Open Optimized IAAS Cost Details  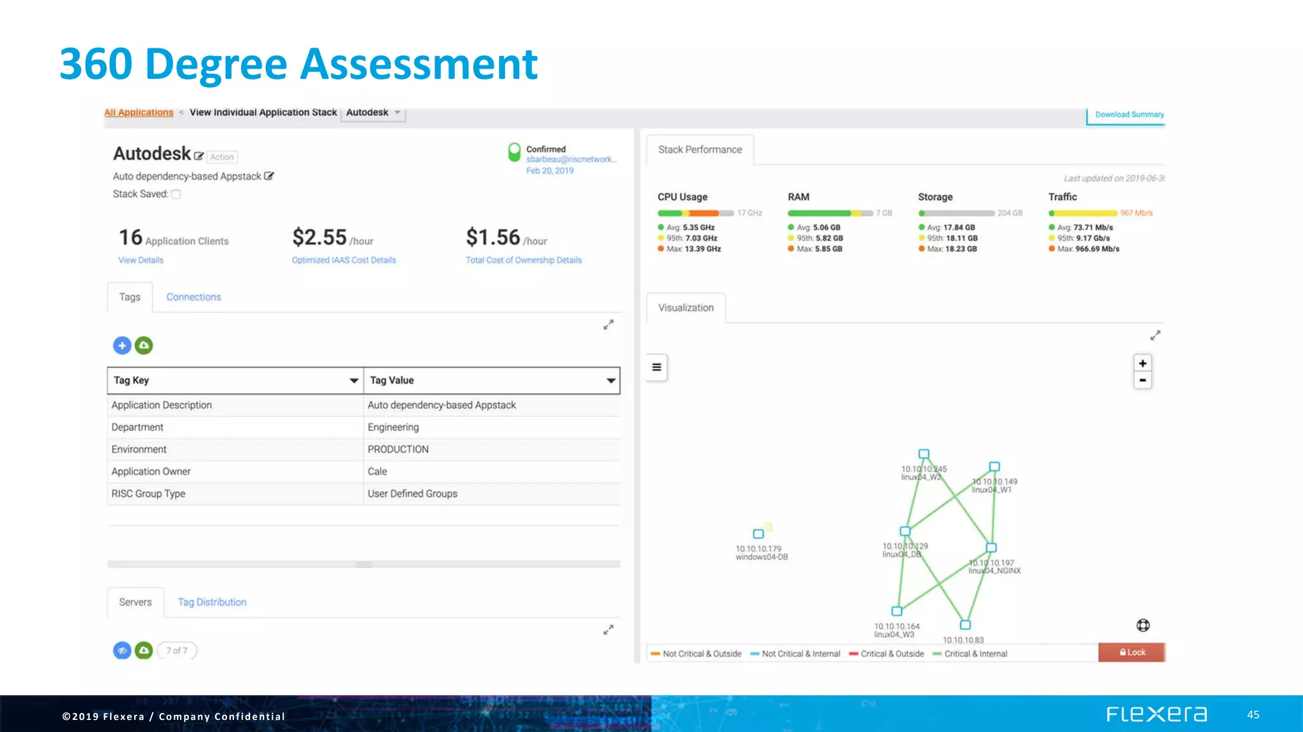pos(344,260)
